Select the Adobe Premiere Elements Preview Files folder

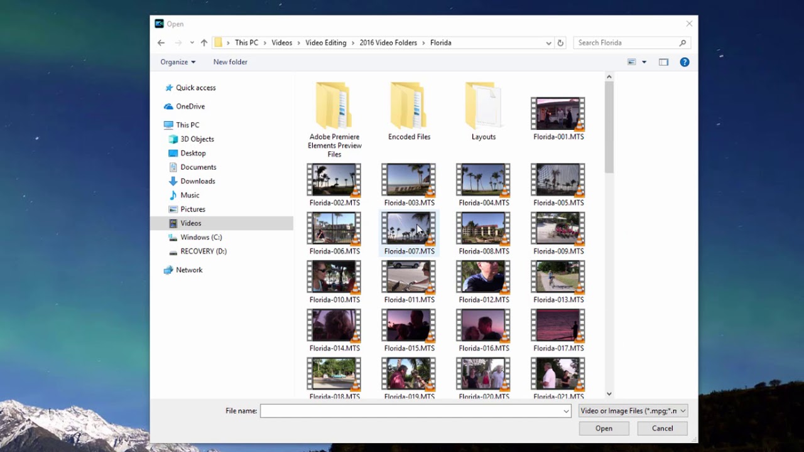click(334, 119)
